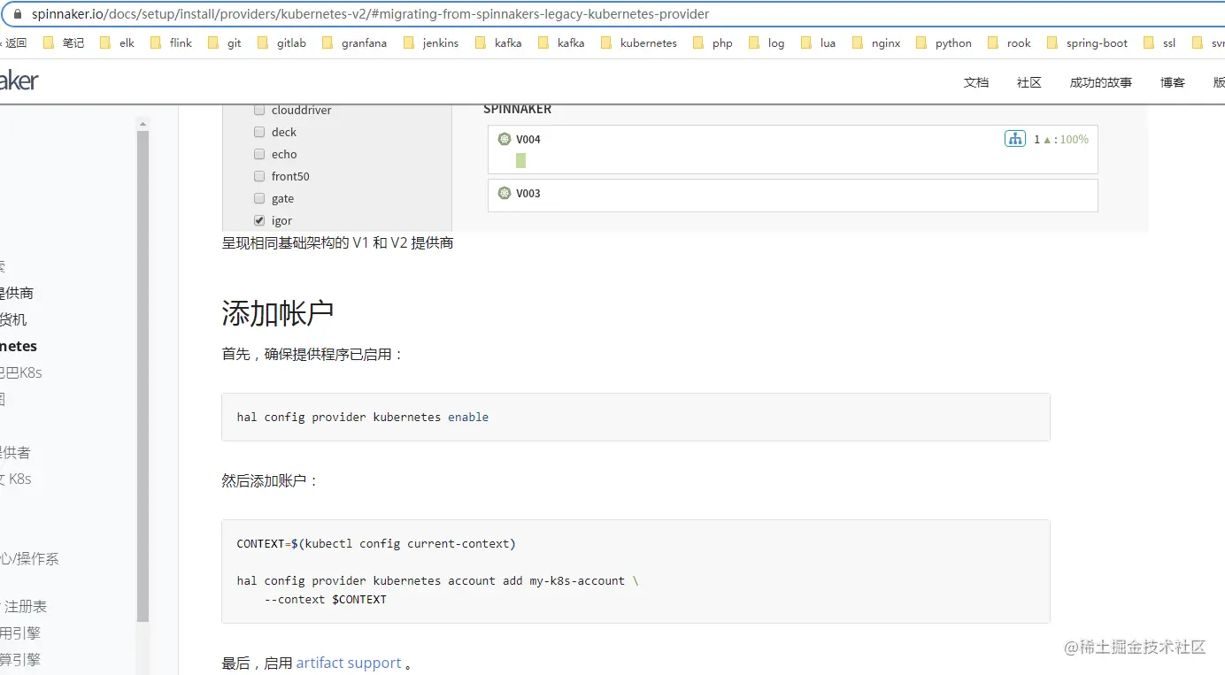Image resolution: width=1225 pixels, height=675 pixels.
Task: Check the clouddriver checkbox
Action: [259, 110]
